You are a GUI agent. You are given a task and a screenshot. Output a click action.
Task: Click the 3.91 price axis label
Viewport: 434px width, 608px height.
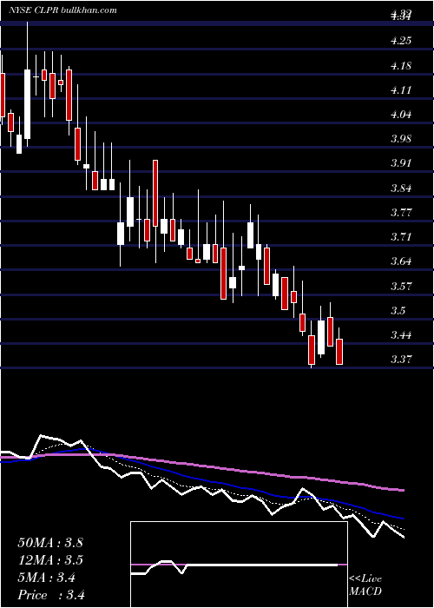401,163
